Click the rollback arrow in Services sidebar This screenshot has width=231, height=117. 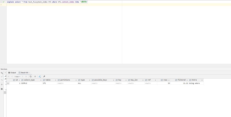click(2, 80)
